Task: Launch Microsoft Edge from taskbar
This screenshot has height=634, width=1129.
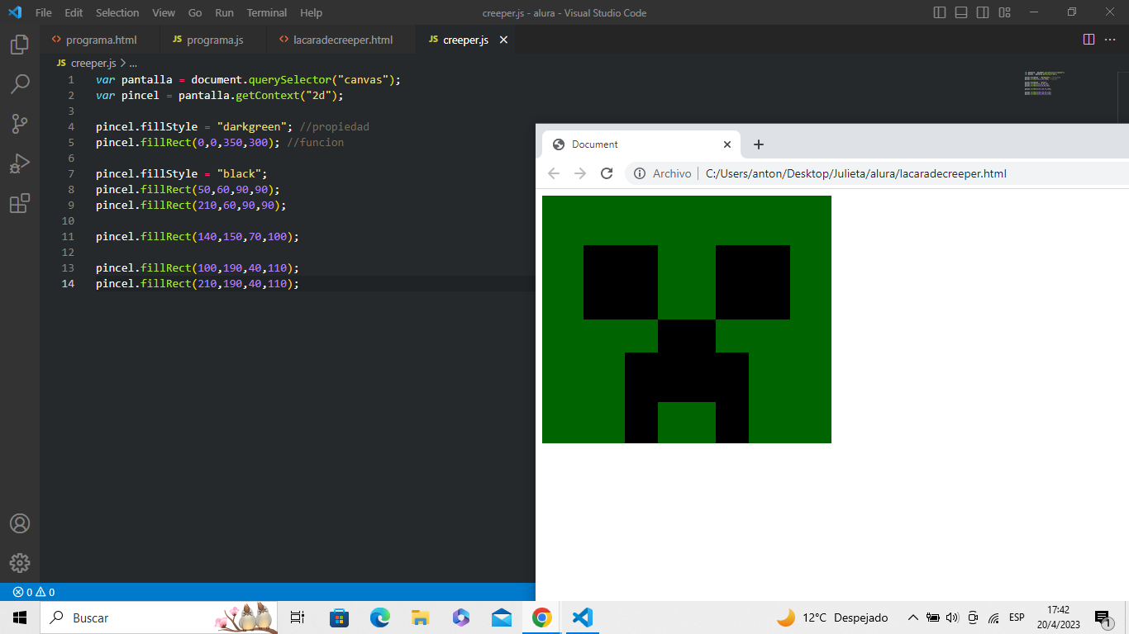Action: click(x=379, y=617)
